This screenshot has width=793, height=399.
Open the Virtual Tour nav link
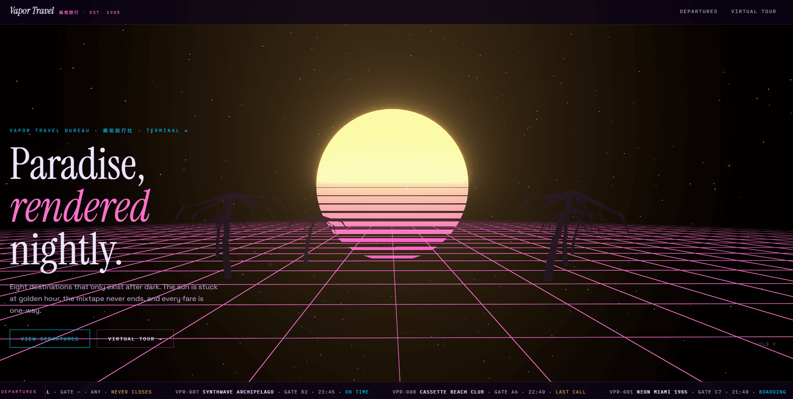coord(753,12)
